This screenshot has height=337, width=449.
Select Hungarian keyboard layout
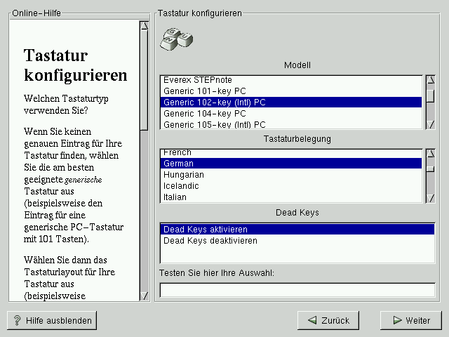183,175
